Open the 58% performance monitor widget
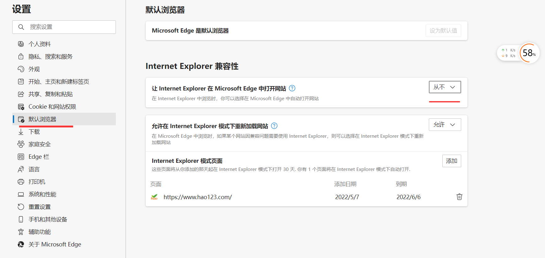This screenshot has width=545, height=258. (x=529, y=53)
